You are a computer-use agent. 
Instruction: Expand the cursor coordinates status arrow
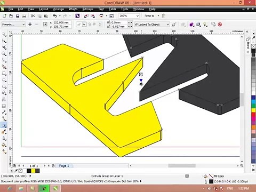pos(30,176)
